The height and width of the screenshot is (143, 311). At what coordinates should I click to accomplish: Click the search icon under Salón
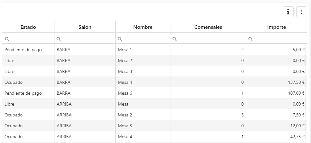(x=59, y=39)
